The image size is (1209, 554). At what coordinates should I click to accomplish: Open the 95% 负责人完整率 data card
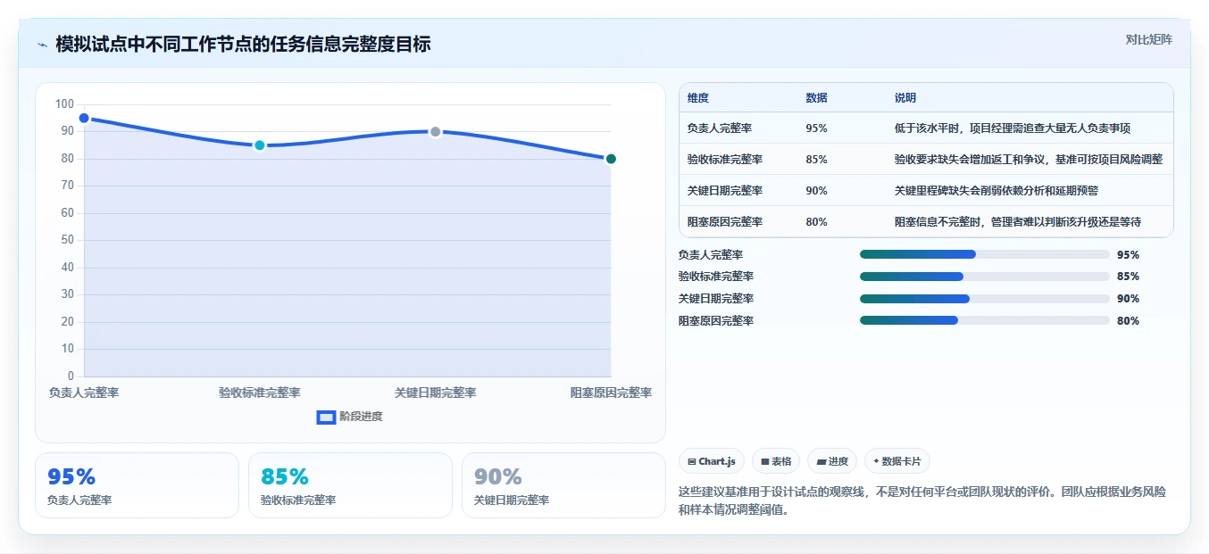[x=137, y=485]
